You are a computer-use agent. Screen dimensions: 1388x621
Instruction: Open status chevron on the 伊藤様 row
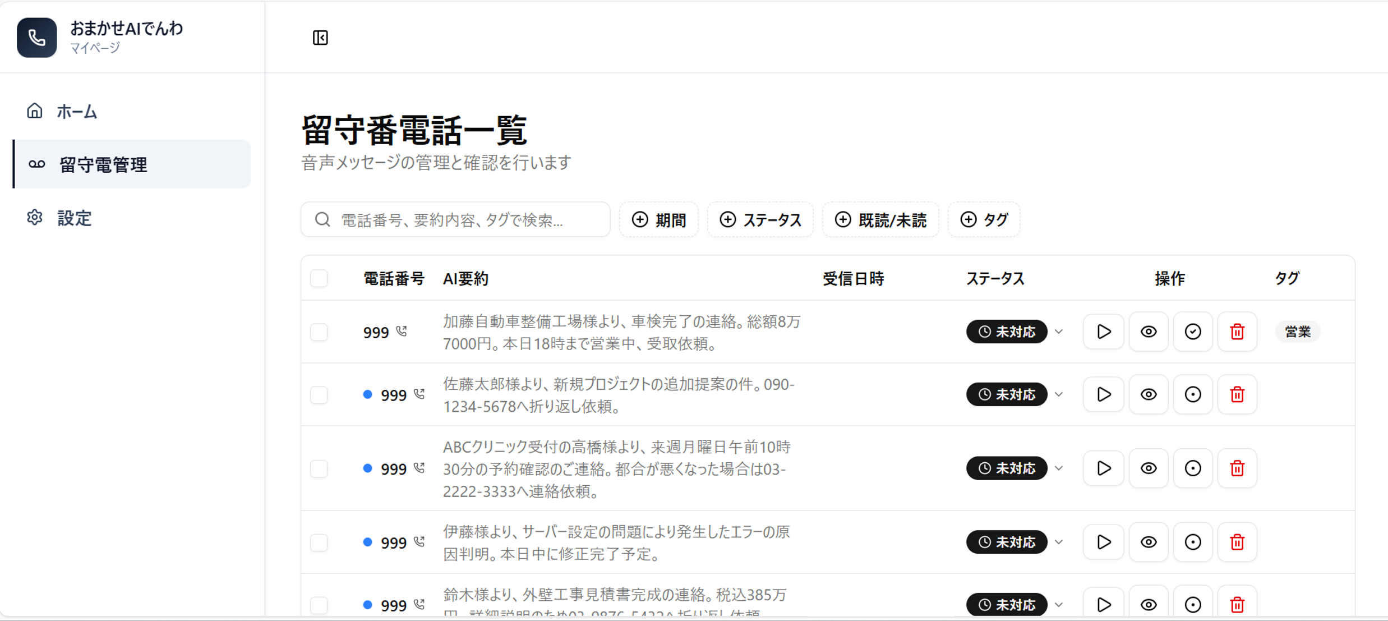[1059, 542]
